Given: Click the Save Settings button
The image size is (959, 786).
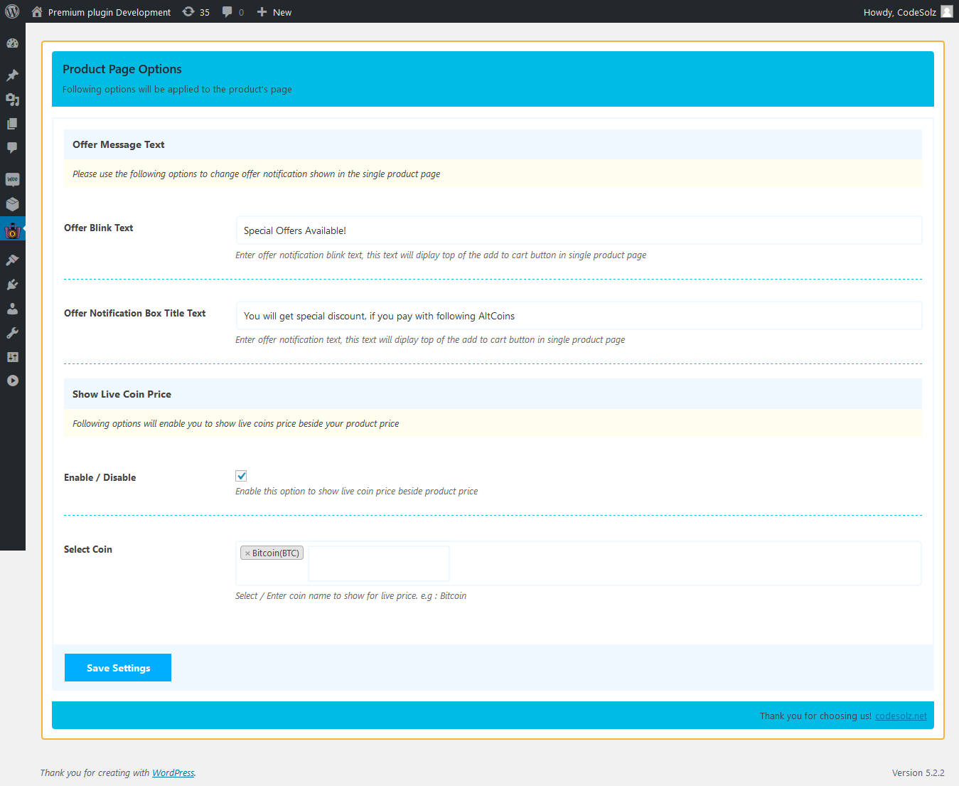Looking at the screenshot, I should [x=118, y=667].
